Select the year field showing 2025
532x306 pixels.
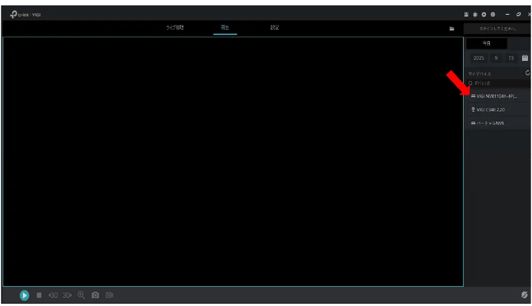479,58
